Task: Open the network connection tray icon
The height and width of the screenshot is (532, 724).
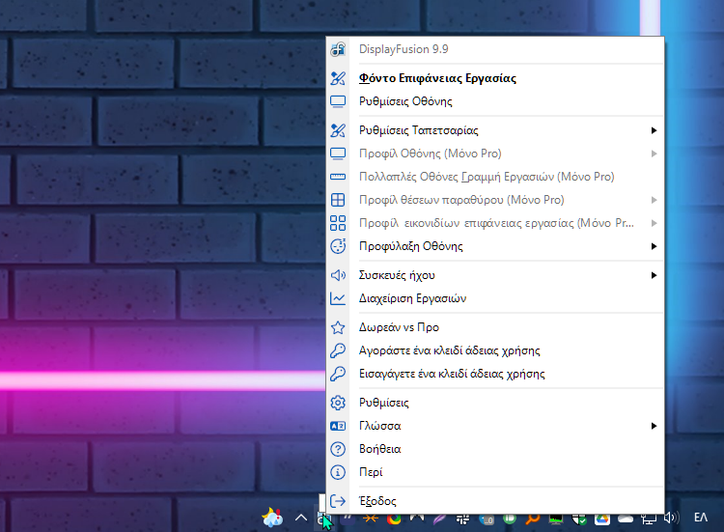Action: click(x=649, y=520)
